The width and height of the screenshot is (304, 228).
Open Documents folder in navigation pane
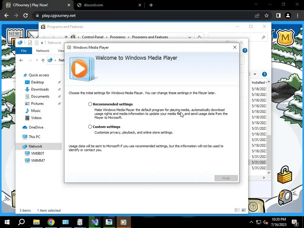40,96
